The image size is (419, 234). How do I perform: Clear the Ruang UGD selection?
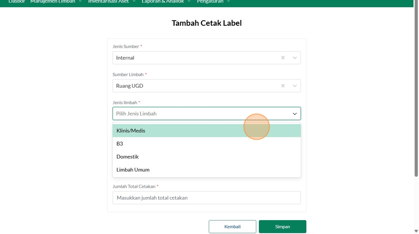(283, 86)
